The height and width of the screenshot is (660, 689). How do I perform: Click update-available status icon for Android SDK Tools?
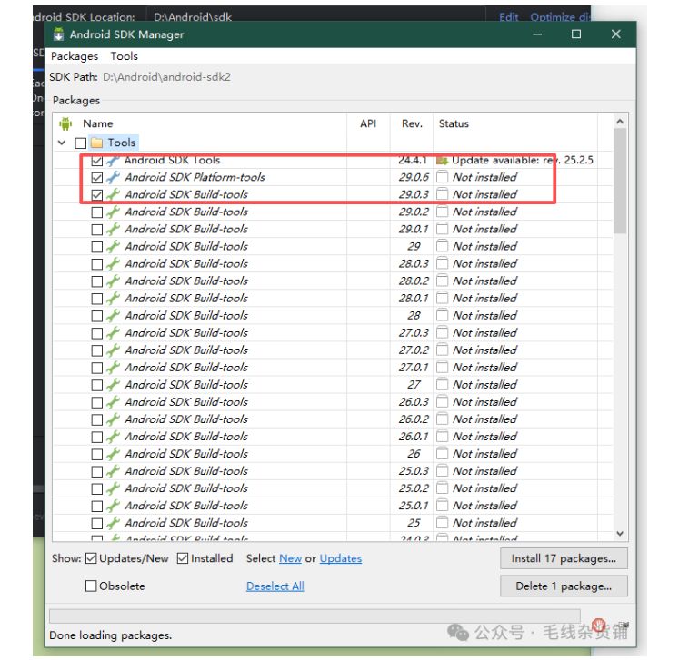coord(442,160)
